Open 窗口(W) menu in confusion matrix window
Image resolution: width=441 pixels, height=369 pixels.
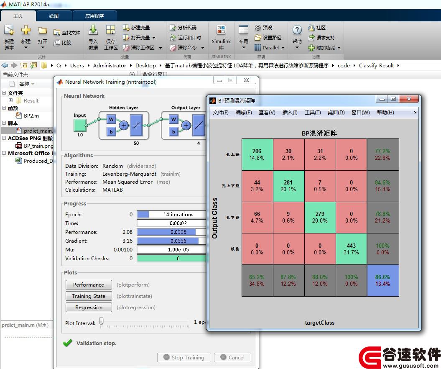pyautogui.click(x=361, y=113)
